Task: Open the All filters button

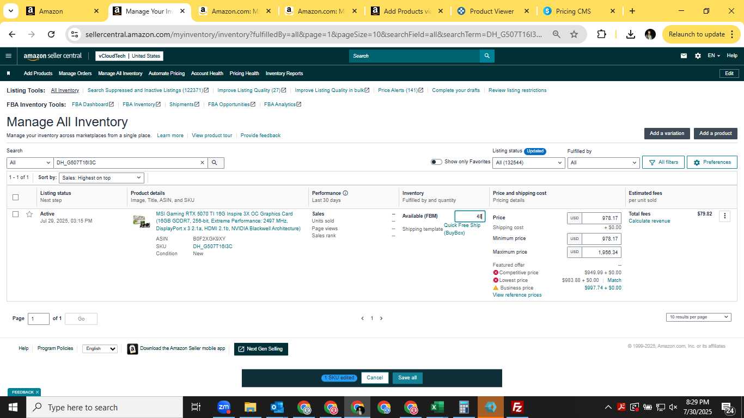Action: coord(663,162)
